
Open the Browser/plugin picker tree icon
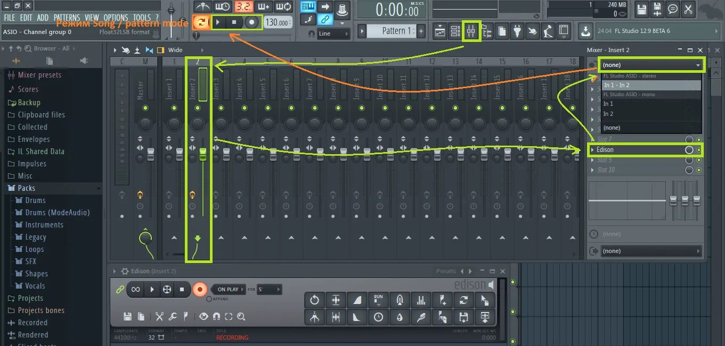487,31
